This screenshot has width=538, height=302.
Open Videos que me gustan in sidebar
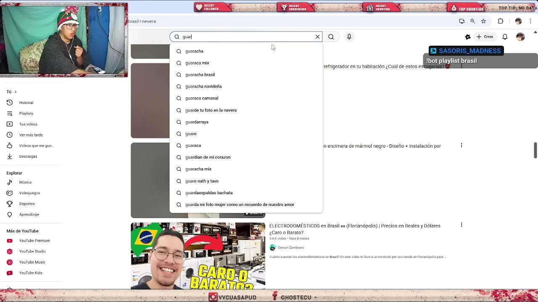[36, 146]
